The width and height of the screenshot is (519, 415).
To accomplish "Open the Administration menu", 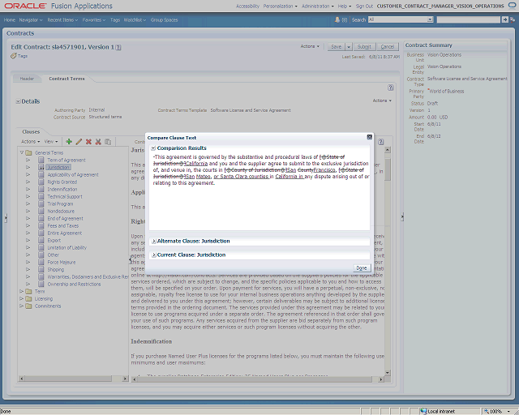I will [x=317, y=6].
